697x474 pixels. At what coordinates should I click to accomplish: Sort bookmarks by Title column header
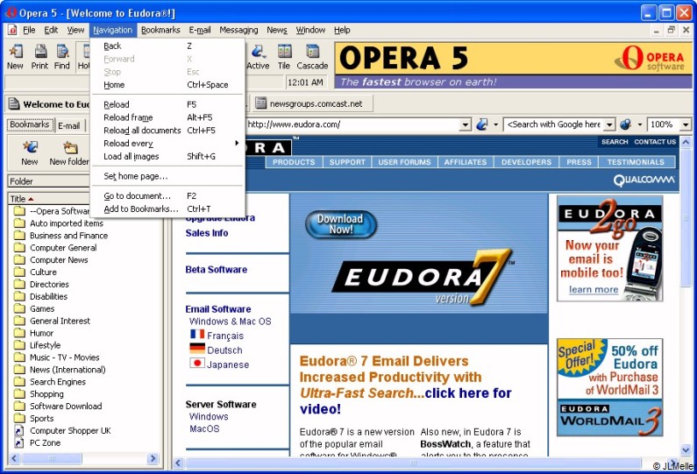click(49, 199)
